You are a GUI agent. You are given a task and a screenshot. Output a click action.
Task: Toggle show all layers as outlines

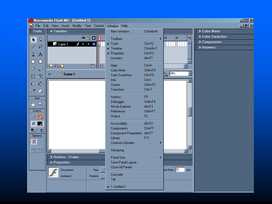[x=94, y=38]
